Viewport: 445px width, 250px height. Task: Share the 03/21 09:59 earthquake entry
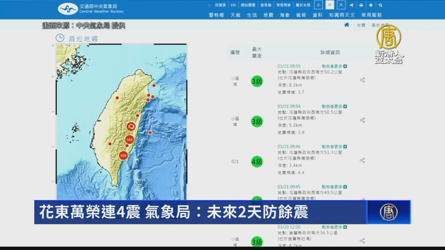click(x=362, y=80)
